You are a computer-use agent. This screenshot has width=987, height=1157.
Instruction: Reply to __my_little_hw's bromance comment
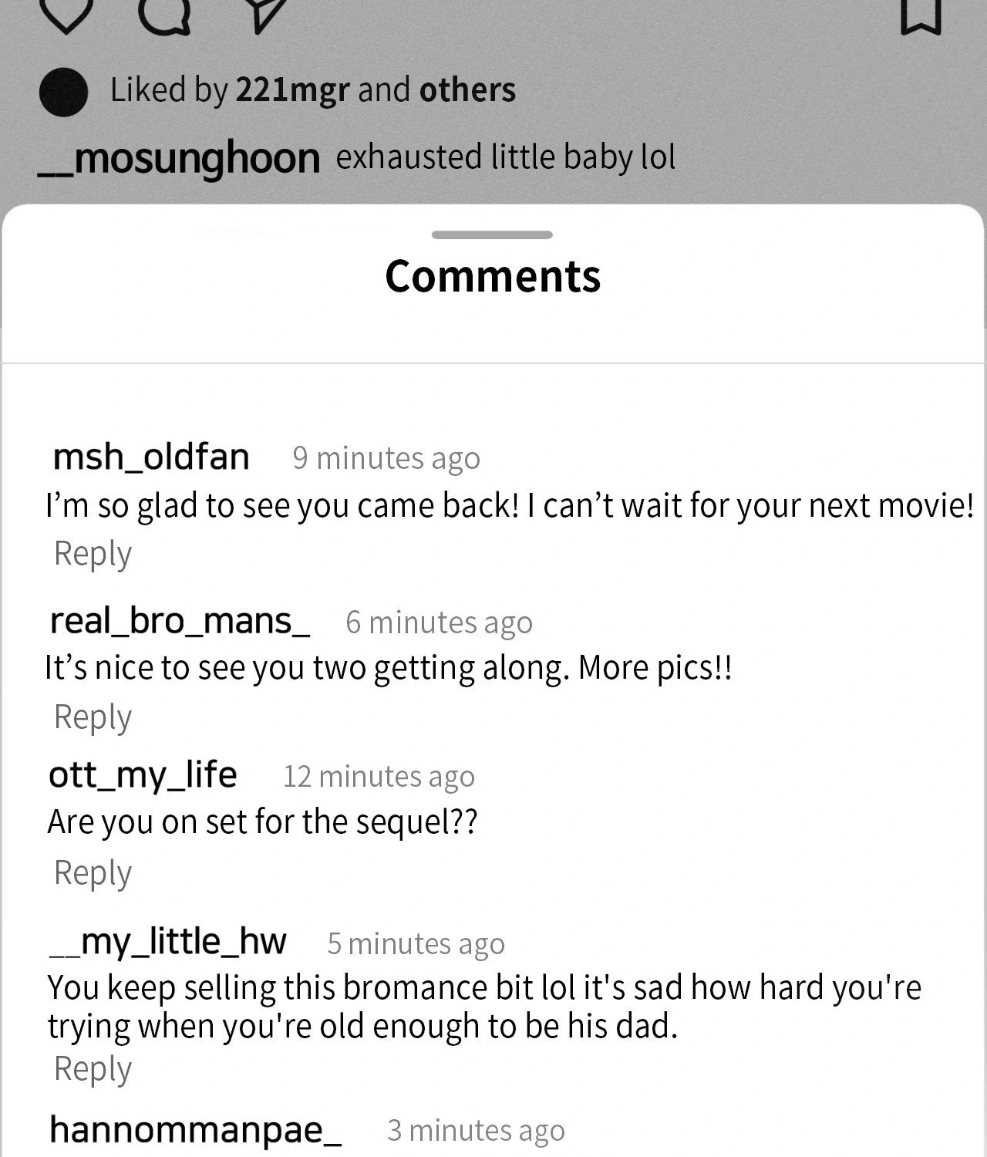tap(93, 1068)
